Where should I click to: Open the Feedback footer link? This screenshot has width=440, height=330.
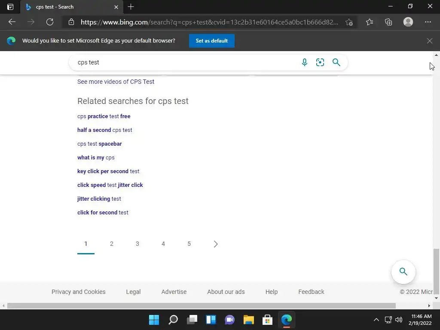311,292
